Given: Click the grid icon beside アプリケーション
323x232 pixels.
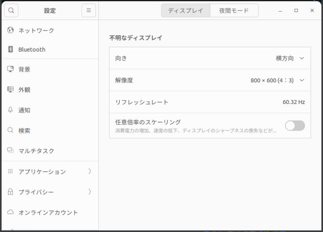Looking at the screenshot, I should pyautogui.click(x=10, y=171).
